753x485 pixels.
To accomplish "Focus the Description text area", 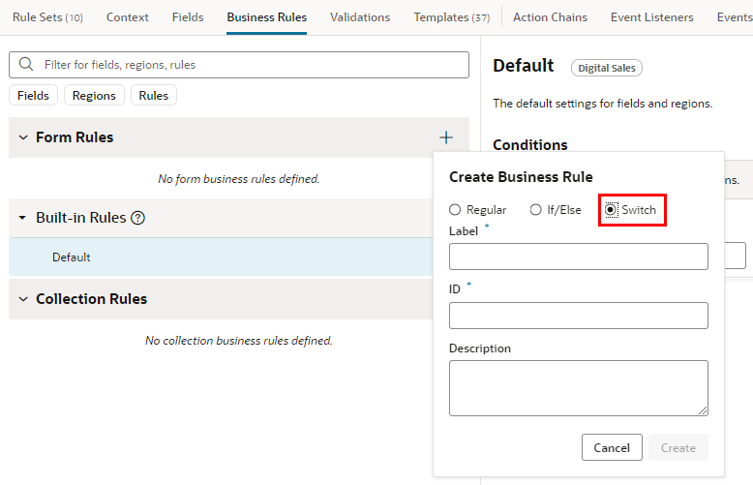I will pyautogui.click(x=579, y=388).
